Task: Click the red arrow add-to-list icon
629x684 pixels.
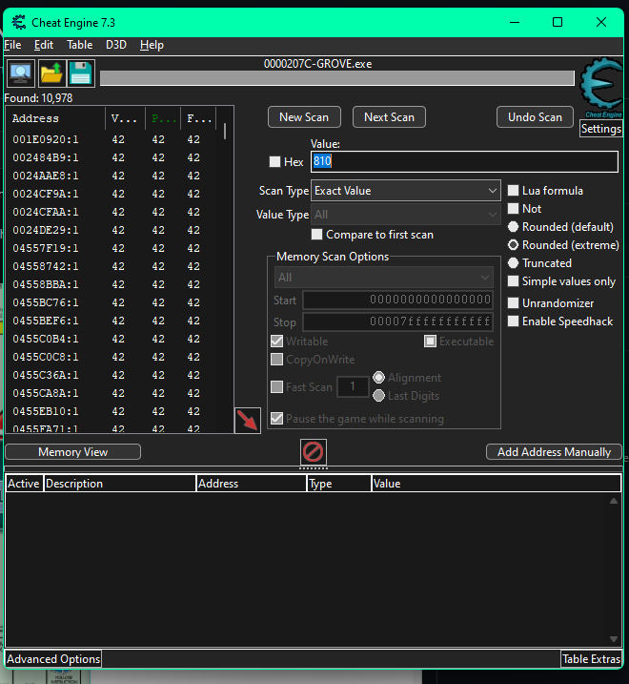Action: pyautogui.click(x=247, y=420)
